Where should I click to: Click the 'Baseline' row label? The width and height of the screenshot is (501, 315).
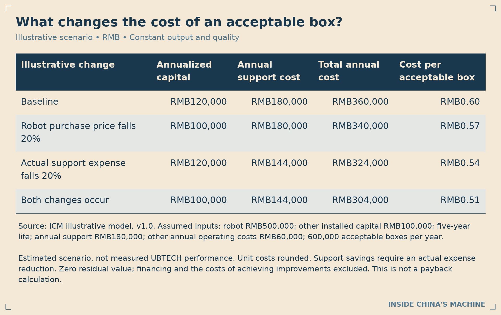[40, 102]
